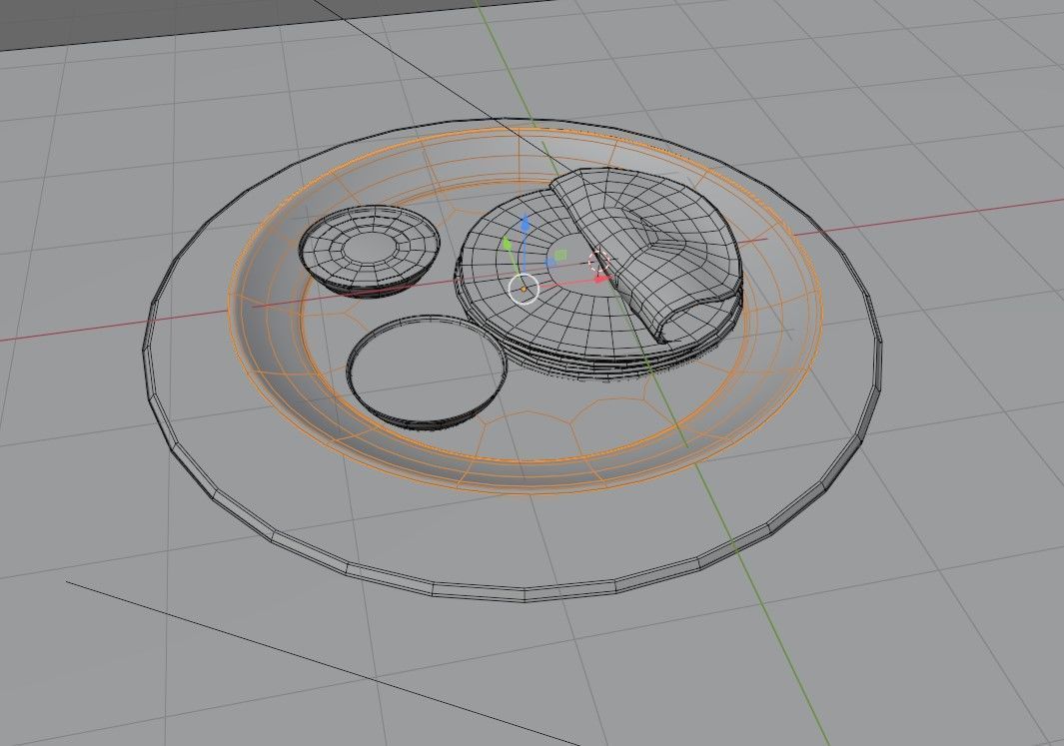The height and width of the screenshot is (746, 1064).
Task: Click the white circle at gizmo center
Action: coord(524,289)
